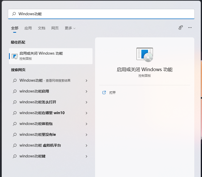This screenshot has width=202, height=177.
Task: Click the 打开 action in preview pane
Action: 113,92
